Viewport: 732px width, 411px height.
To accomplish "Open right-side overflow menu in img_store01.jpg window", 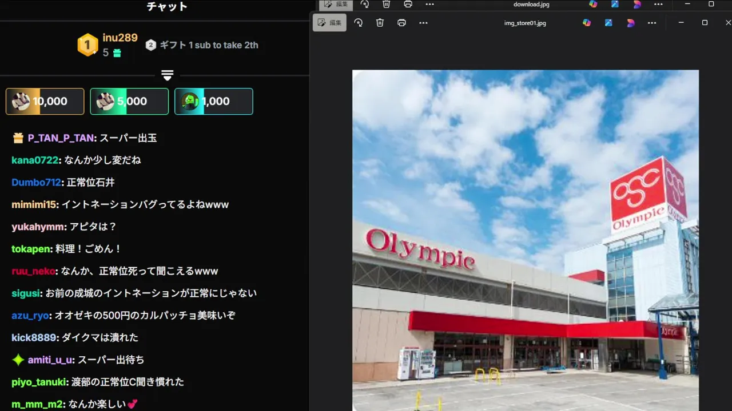I will [652, 23].
